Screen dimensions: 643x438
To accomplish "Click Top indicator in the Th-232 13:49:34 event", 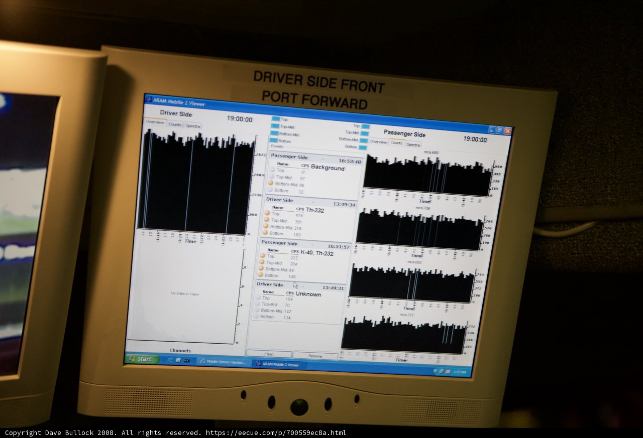I will [267, 213].
